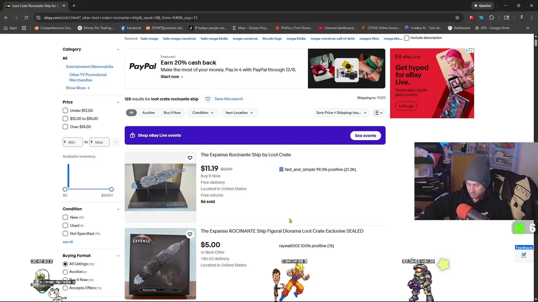Open Channel dashboard bookmark
The image size is (538, 302).
tap(337, 28)
